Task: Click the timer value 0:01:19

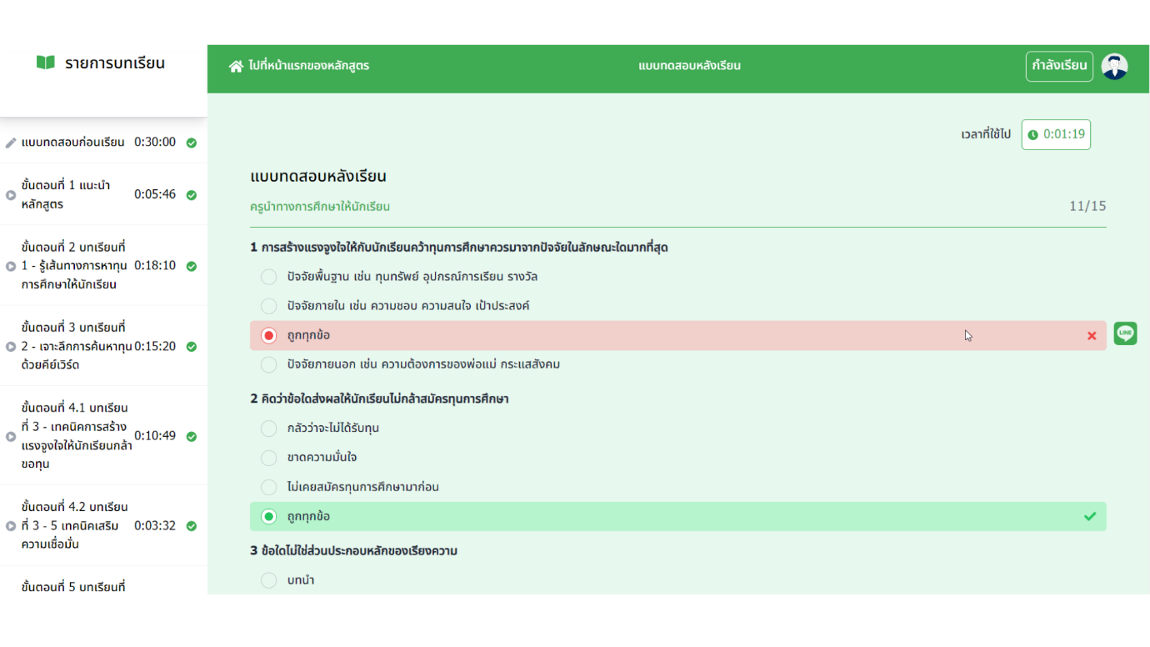Action: [1063, 135]
